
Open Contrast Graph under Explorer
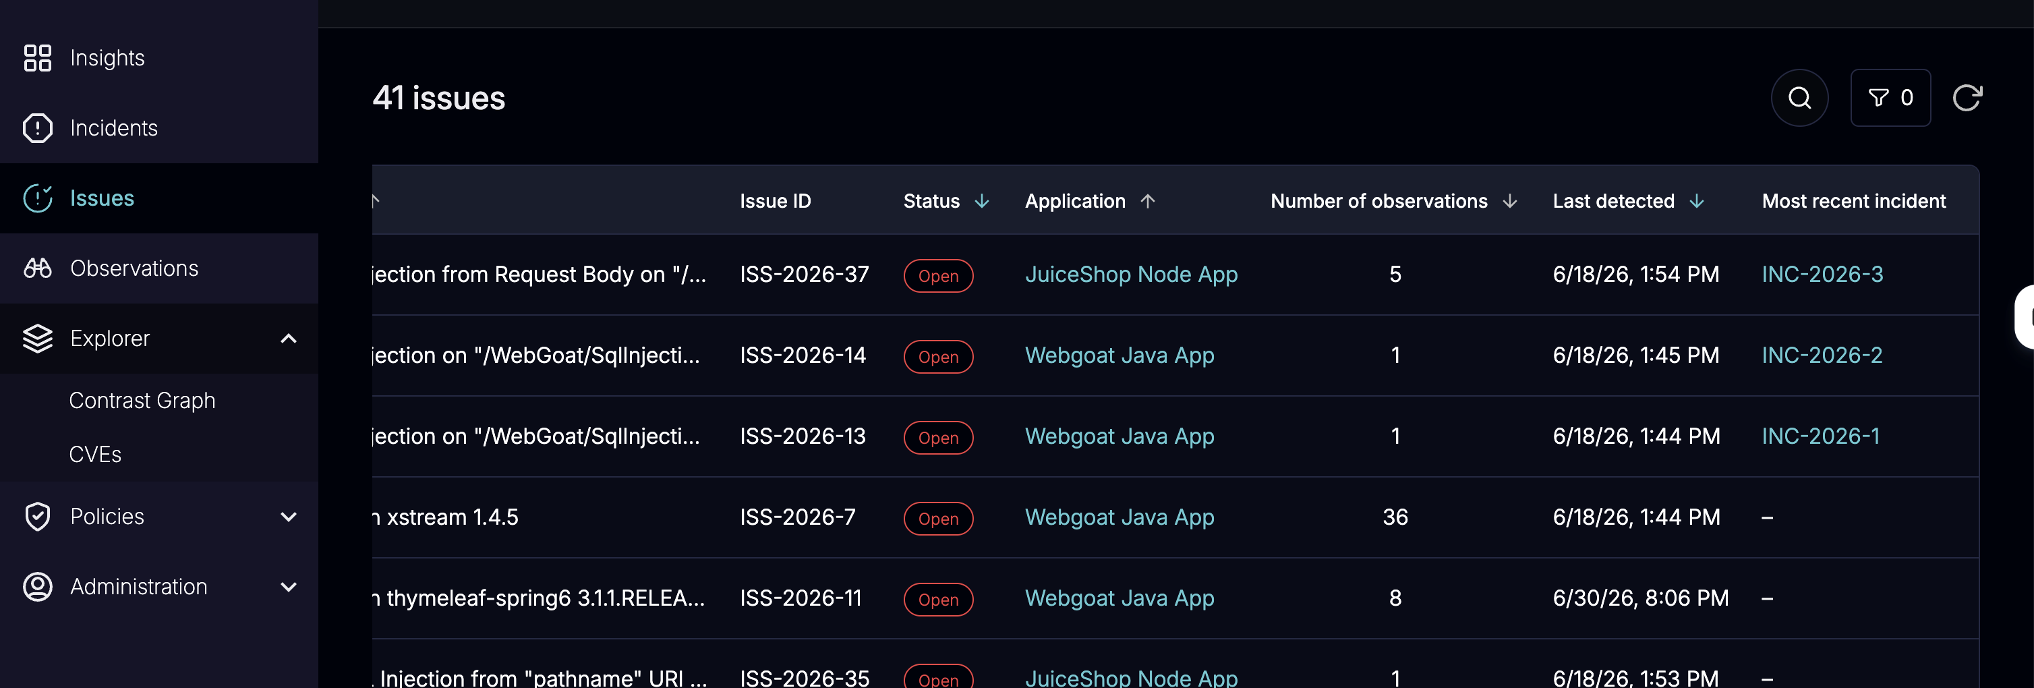point(142,401)
